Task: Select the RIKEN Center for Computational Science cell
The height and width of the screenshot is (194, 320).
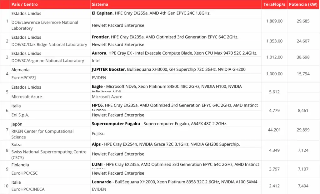Action: (42, 134)
